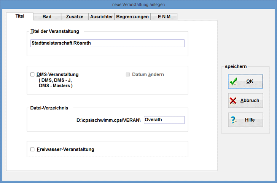This screenshot has width=277, height=183.
Task: Go to the Ausrichter tab
Action: (x=101, y=17)
